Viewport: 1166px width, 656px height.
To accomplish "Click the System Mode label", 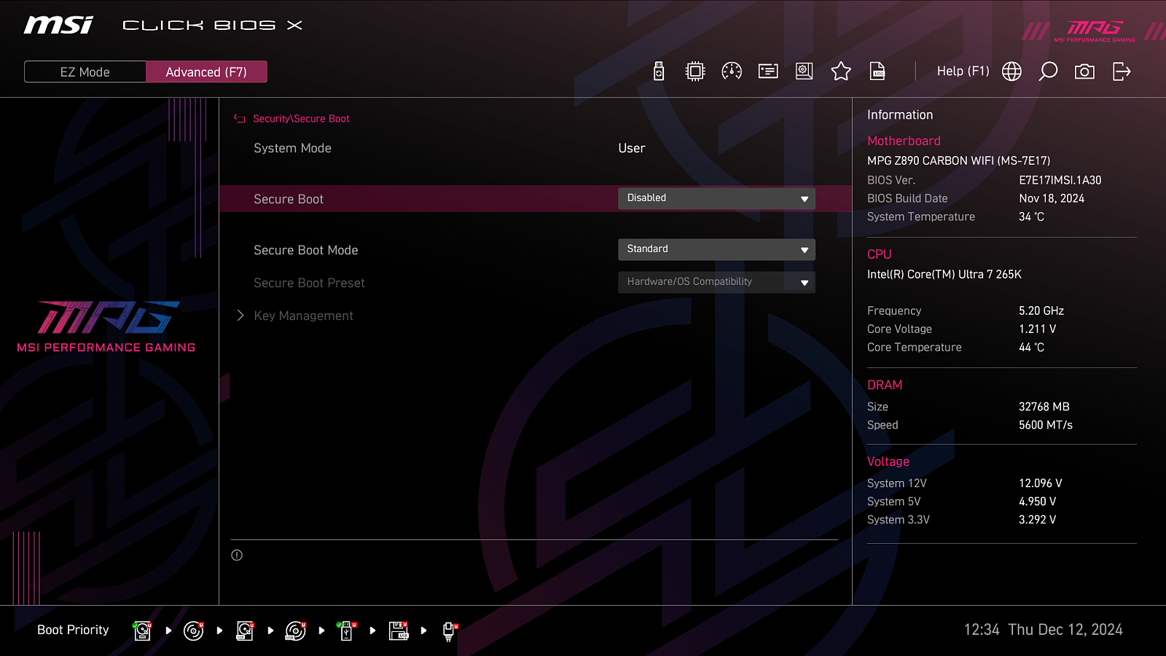I will pos(292,148).
